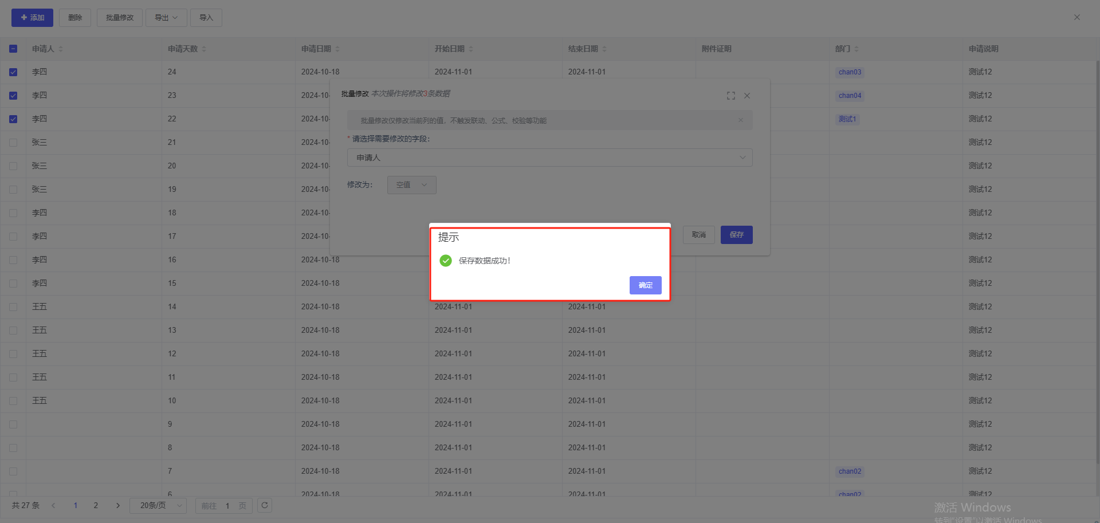The image size is (1100, 523).
Task: Click the page number jump input field
Action: 227,506
